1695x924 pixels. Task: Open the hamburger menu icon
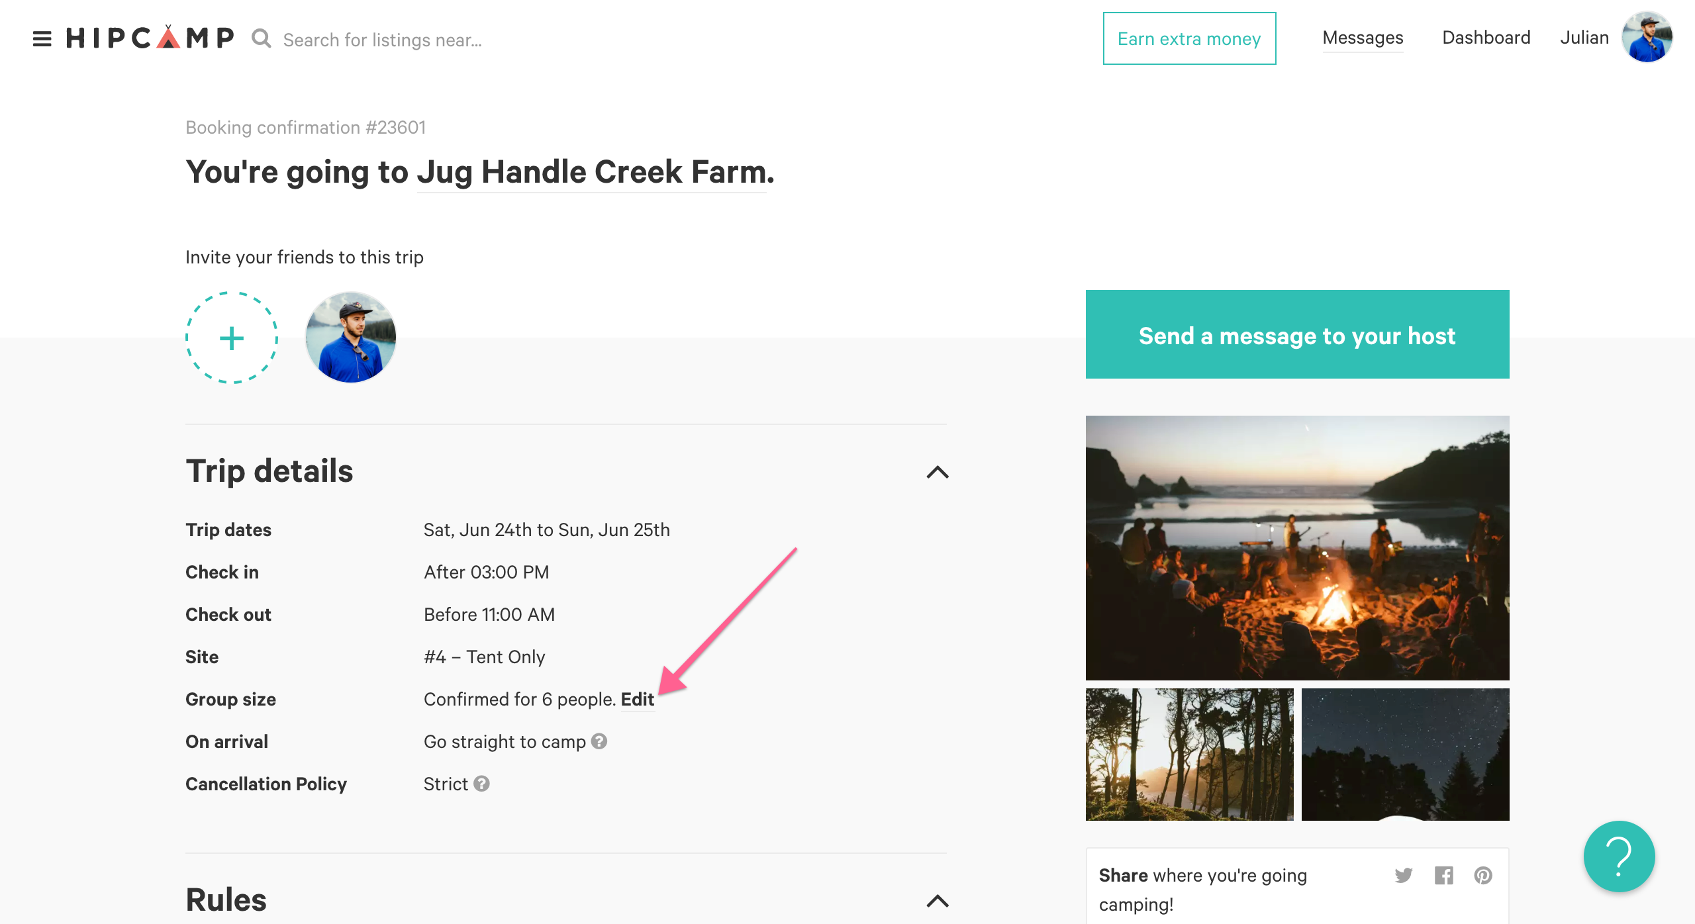(x=42, y=39)
